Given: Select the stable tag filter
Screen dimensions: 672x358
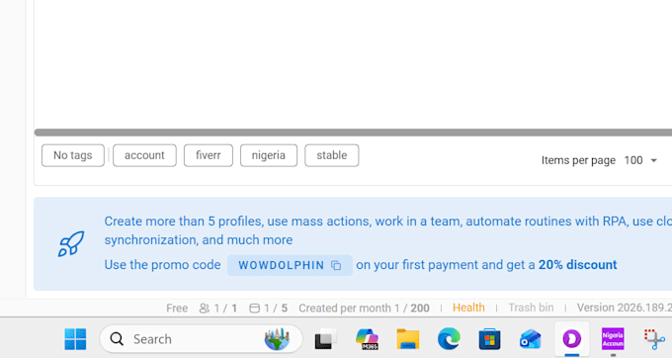Looking at the screenshot, I should coord(332,155).
